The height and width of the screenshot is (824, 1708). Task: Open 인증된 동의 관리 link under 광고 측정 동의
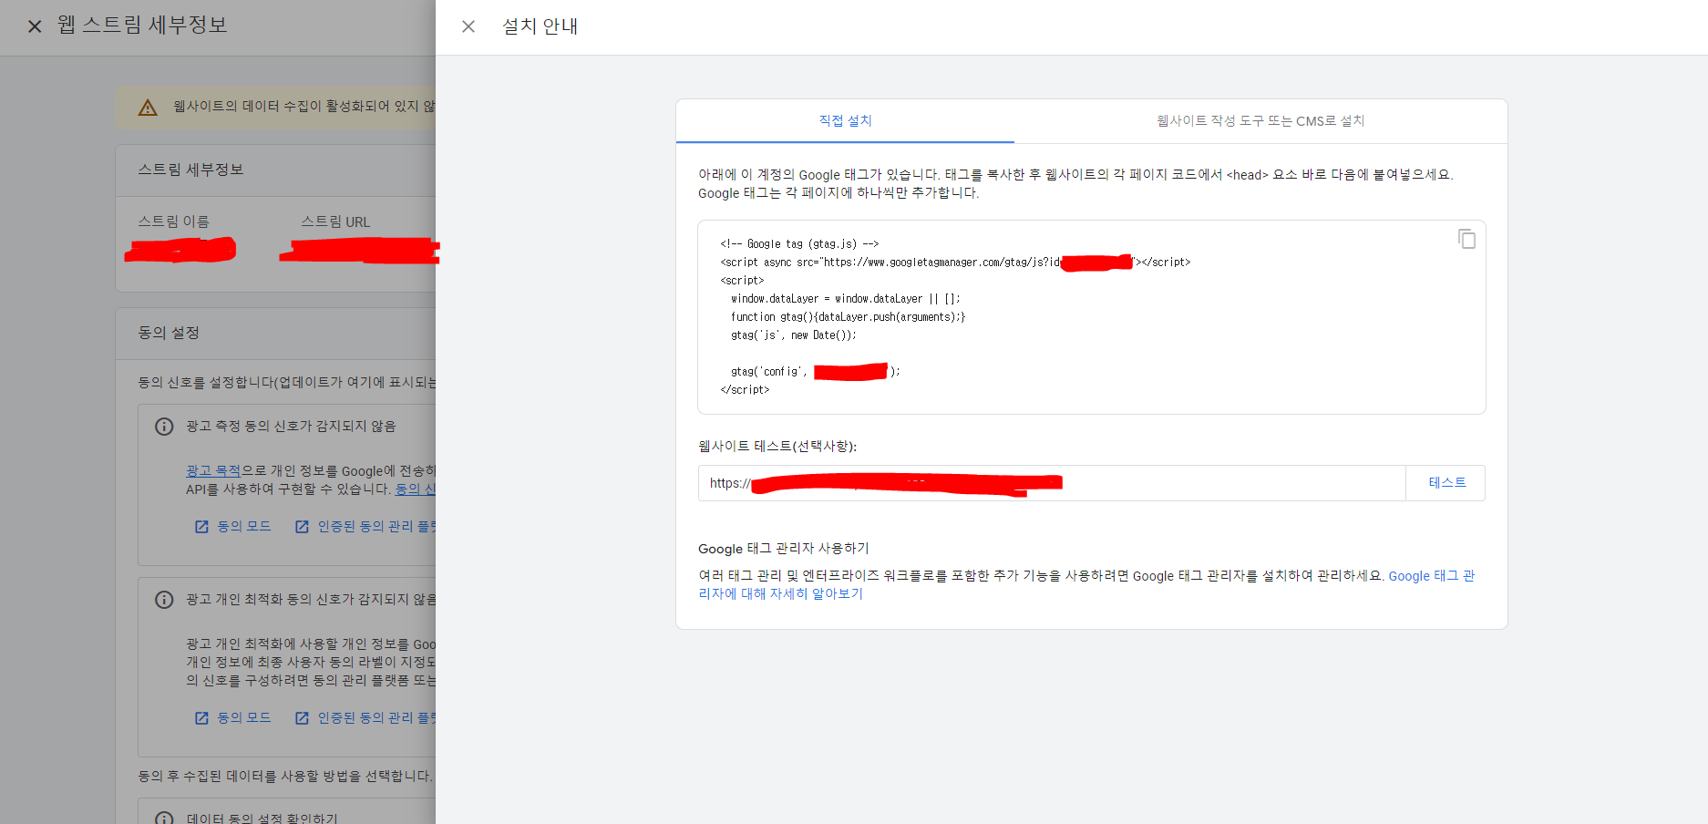click(376, 526)
